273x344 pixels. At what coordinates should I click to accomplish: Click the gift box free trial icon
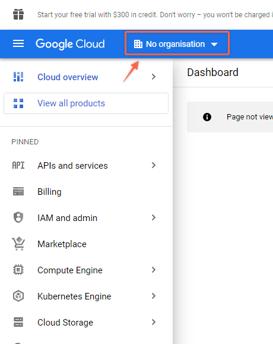pos(18,14)
